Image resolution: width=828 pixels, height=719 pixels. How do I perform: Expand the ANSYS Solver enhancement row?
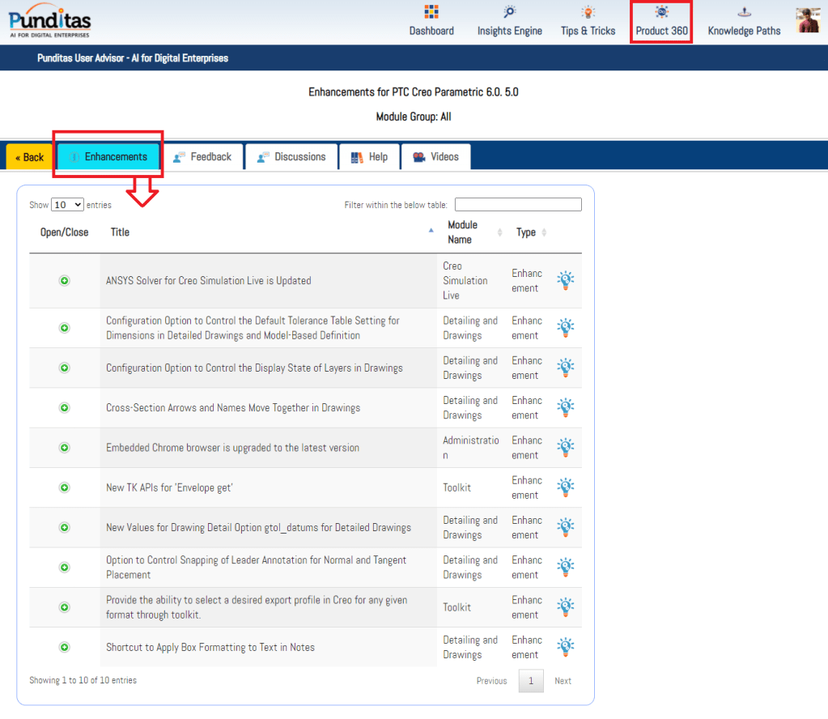pyautogui.click(x=65, y=281)
